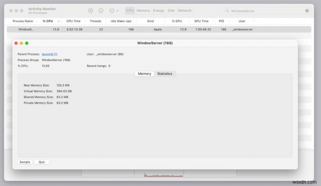Click the WindowServer search field

pos(267,11)
